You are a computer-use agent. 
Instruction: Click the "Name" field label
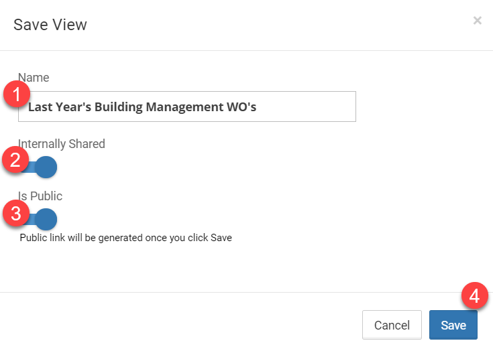pos(34,78)
